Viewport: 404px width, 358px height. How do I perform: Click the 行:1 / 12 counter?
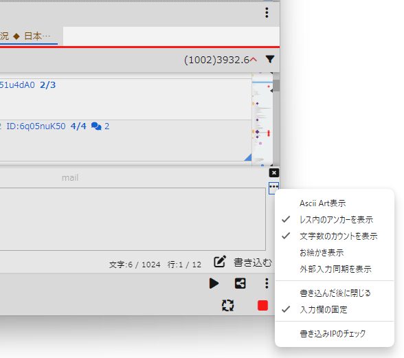(184, 265)
